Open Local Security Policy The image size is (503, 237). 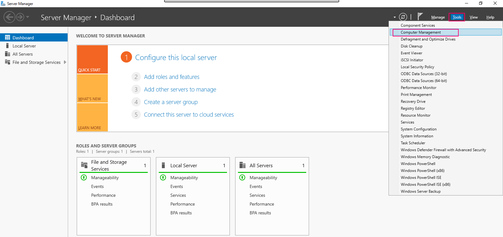click(445, 67)
